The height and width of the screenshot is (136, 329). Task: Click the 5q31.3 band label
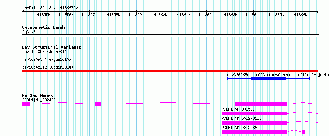[28, 32]
